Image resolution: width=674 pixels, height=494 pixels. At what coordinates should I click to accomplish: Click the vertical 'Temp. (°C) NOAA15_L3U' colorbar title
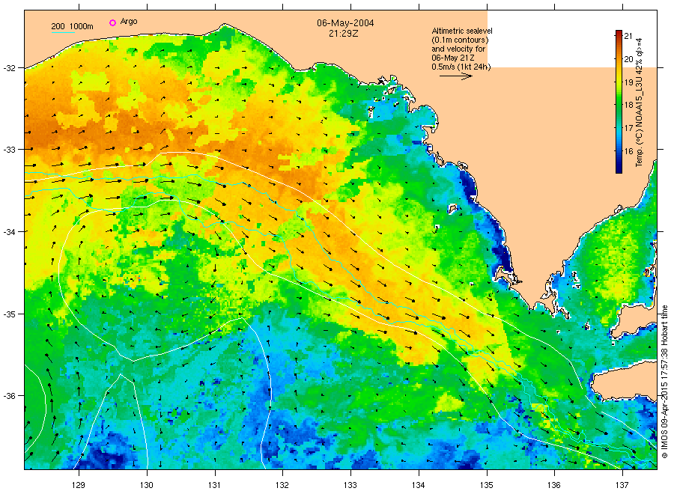tap(640, 103)
